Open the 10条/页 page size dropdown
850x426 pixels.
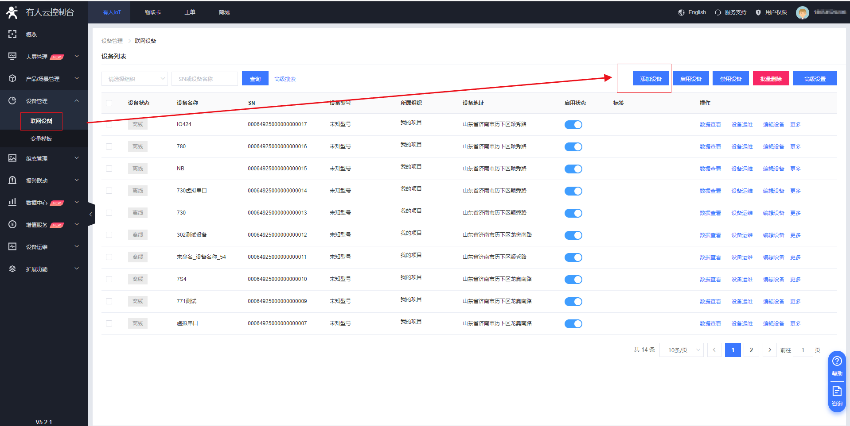681,350
